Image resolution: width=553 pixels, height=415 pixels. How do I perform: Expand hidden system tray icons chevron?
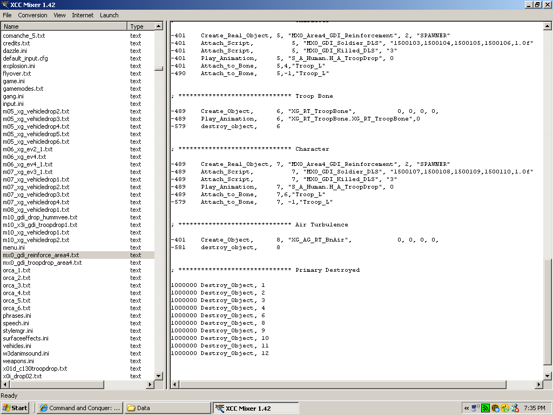[x=467, y=408]
